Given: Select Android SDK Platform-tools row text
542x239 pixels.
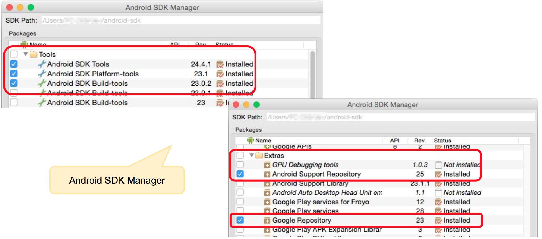Looking at the screenshot, I should pos(93,74).
